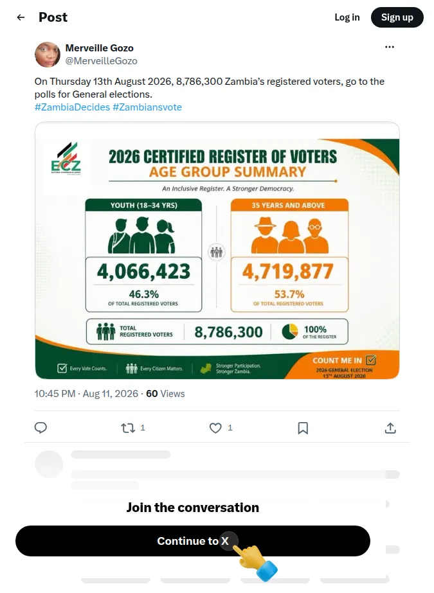Open Merveille Gozo's profile picture
Image resolution: width=434 pixels, height=593 pixels.
48,55
